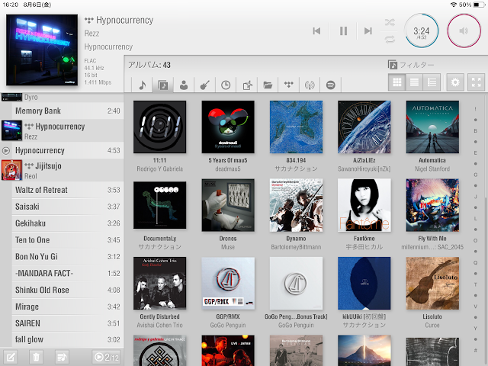
Task: Open the Folders browse icon
Action: click(268, 85)
